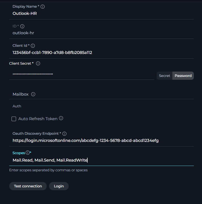Image resolution: width=202 pixels, height=204 pixels.
Task: Focus the Display Name field Outlook-HR
Action: 102,13
